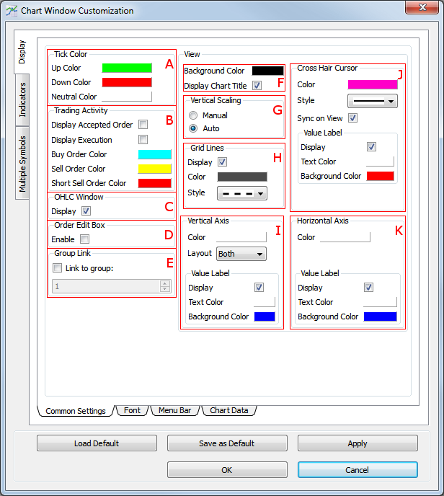This screenshot has height=496, width=444.
Task: Check the Order Edit Box Enable checkbox
Action: tap(84, 239)
